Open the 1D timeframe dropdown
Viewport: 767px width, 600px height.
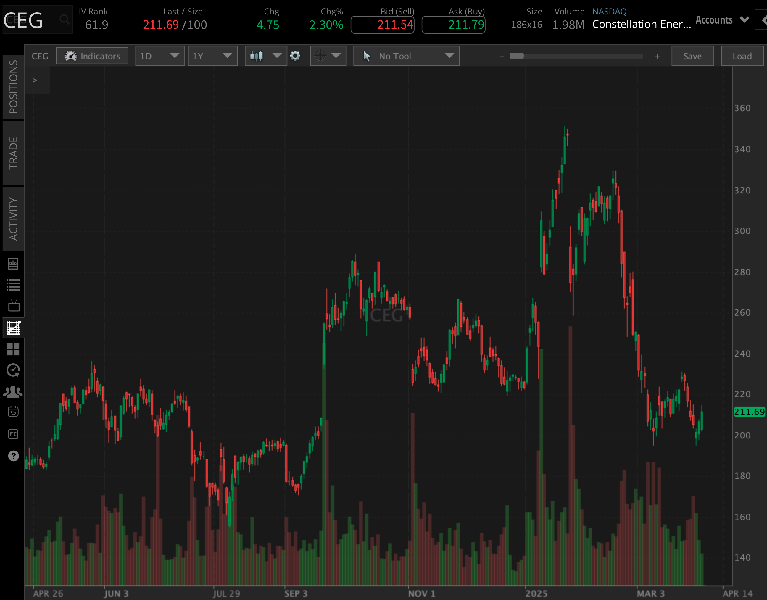[x=160, y=56]
